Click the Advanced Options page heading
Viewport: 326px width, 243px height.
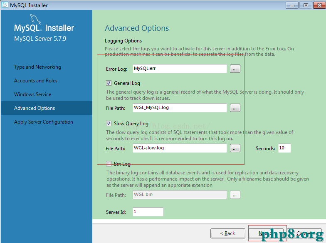coord(137,28)
